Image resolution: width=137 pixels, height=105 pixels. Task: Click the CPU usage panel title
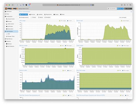tap(22, 21)
